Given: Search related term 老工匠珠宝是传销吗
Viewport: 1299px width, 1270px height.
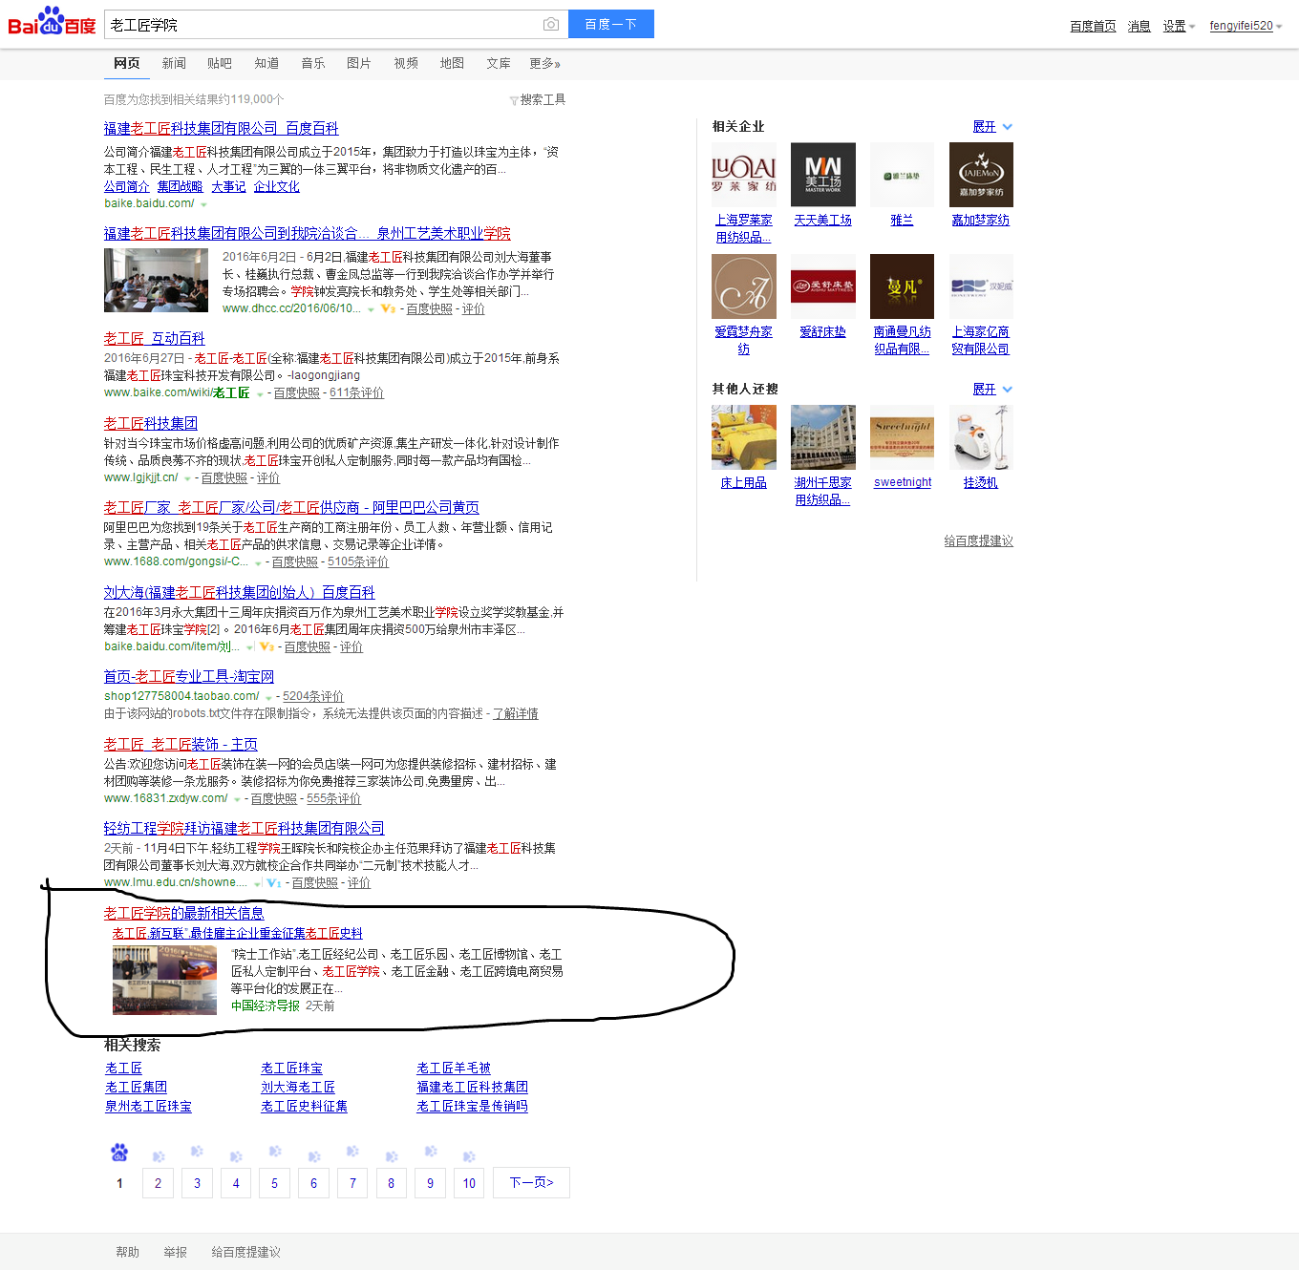Looking at the screenshot, I should pos(472,1106).
